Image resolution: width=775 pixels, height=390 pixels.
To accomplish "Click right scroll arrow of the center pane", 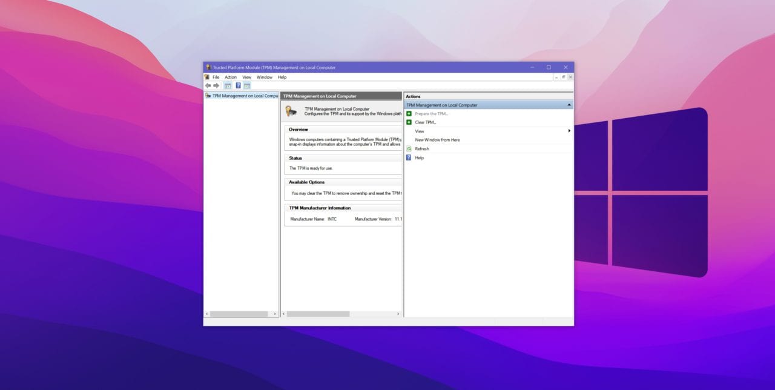I will tap(398, 314).
